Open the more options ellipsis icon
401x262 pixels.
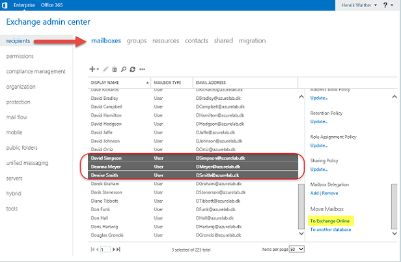[142, 69]
